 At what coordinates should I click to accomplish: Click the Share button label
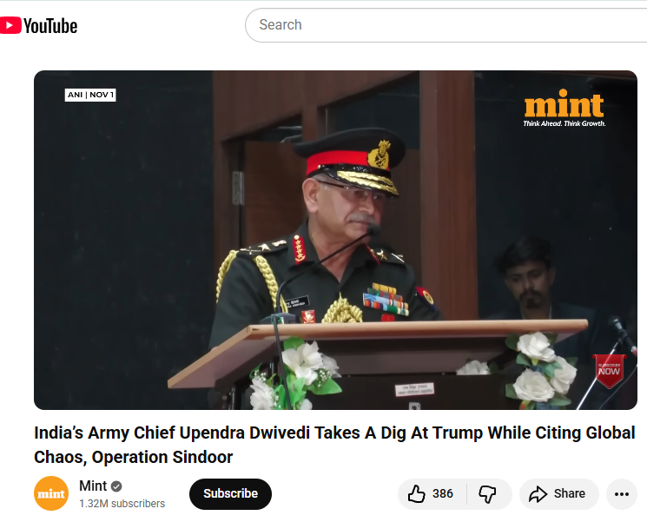coord(570,493)
